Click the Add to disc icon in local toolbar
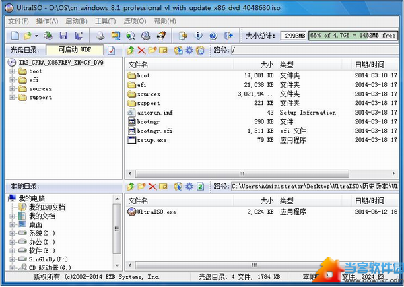 [x=178, y=186]
